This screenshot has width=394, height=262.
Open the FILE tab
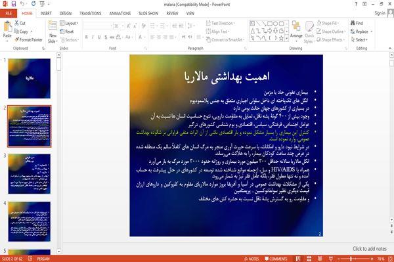(9, 13)
